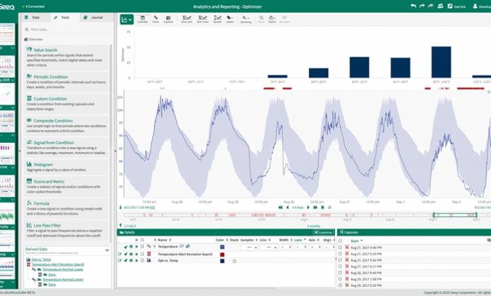This screenshot has height=296, width=491.
Task: Toggle Stack checkbox for Opt vs. Temp
Action: click(x=234, y=261)
